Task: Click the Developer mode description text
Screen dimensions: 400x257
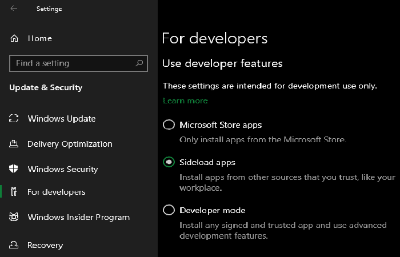Action: pos(283,230)
